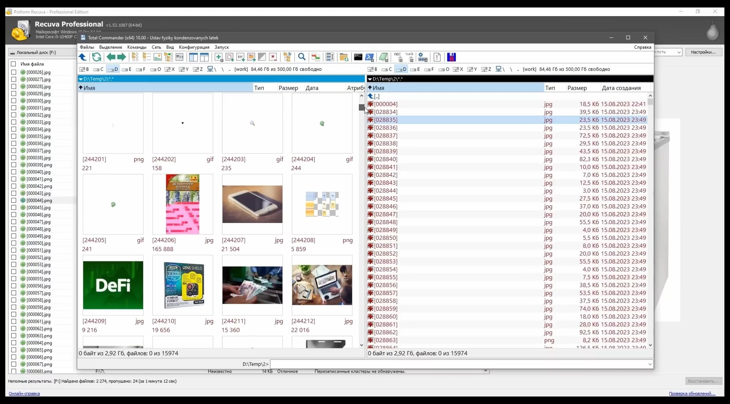Click the Настройки... button in Recuva

coord(703,52)
